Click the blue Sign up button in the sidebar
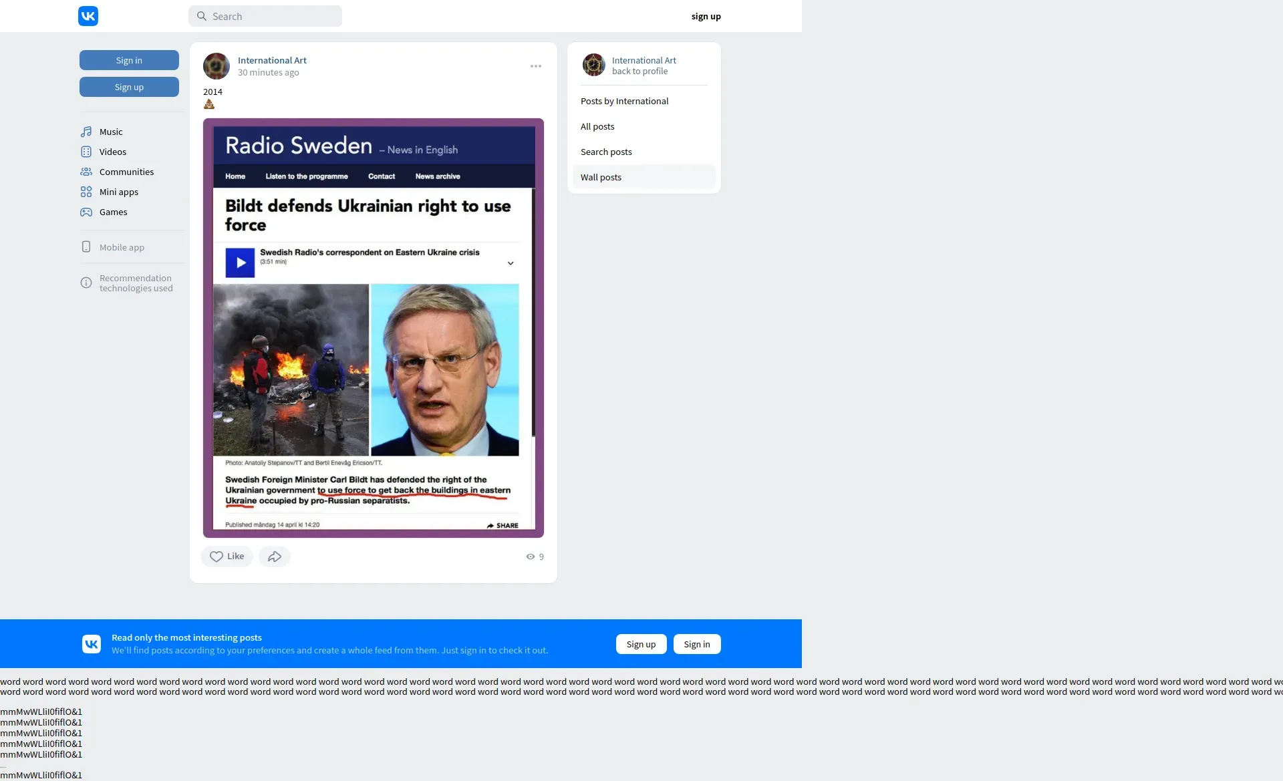This screenshot has width=1283, height=781. click(129, 87)
